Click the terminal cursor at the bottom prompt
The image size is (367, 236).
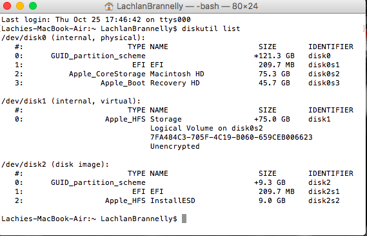[184, 219]
